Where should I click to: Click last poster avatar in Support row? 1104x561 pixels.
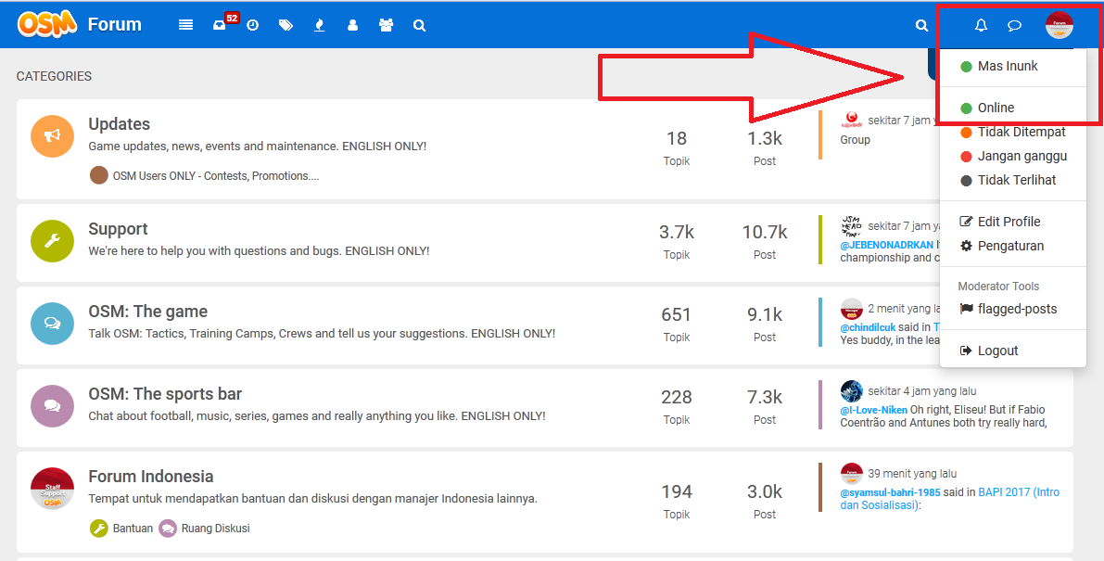[x=851, y=226]
